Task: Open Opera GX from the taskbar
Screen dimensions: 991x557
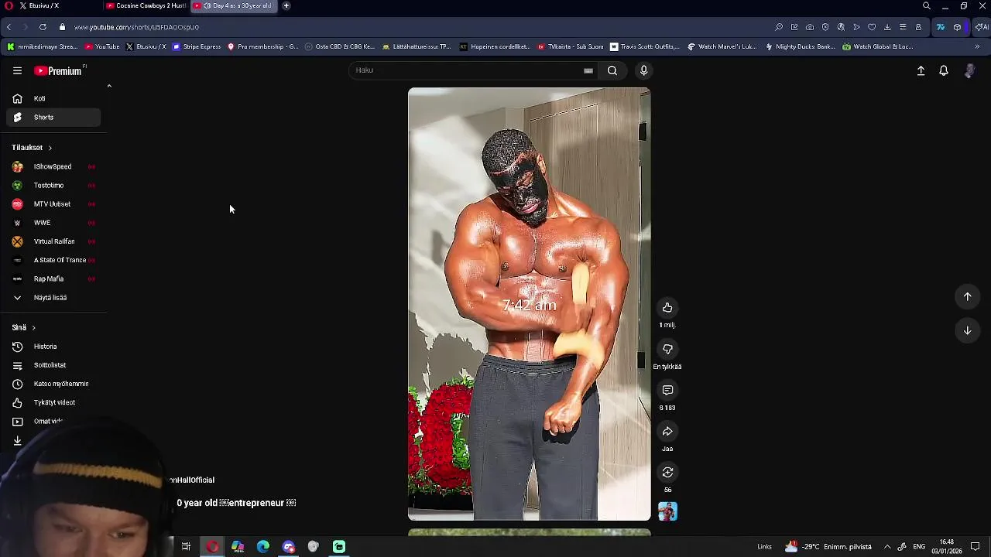Action: (212, 547)
